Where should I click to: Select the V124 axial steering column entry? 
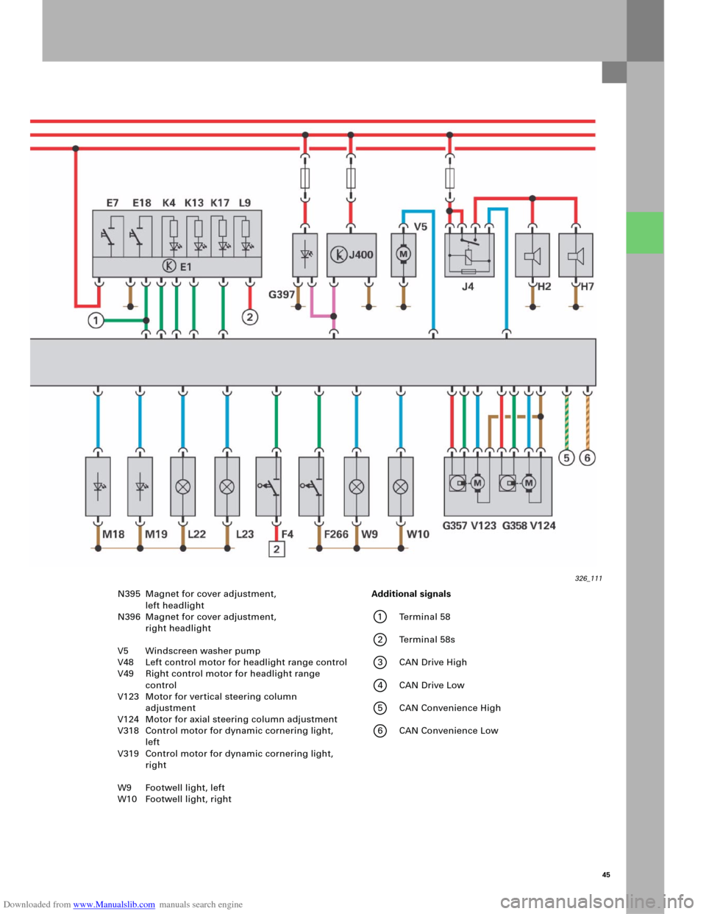[228, 720]
